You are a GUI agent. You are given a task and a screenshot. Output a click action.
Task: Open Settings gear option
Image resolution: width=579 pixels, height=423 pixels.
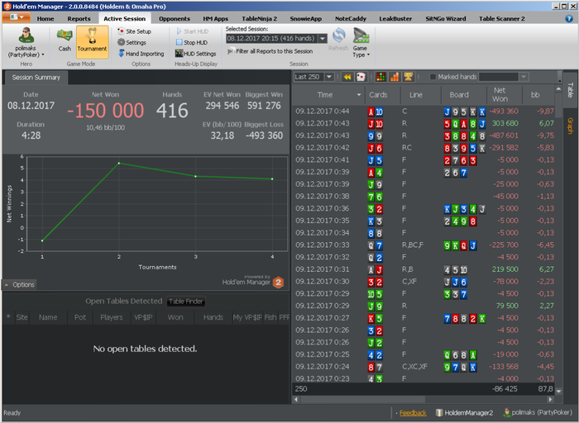(132, 42)
